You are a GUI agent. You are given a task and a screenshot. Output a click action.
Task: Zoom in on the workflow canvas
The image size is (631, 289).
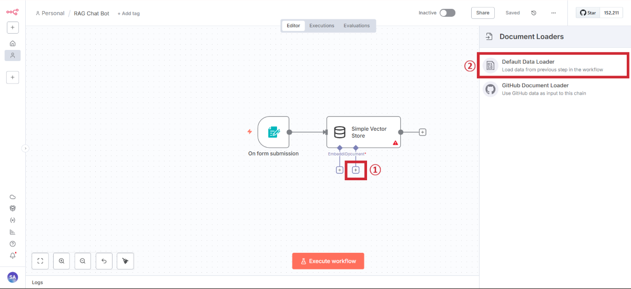[62, 261]
